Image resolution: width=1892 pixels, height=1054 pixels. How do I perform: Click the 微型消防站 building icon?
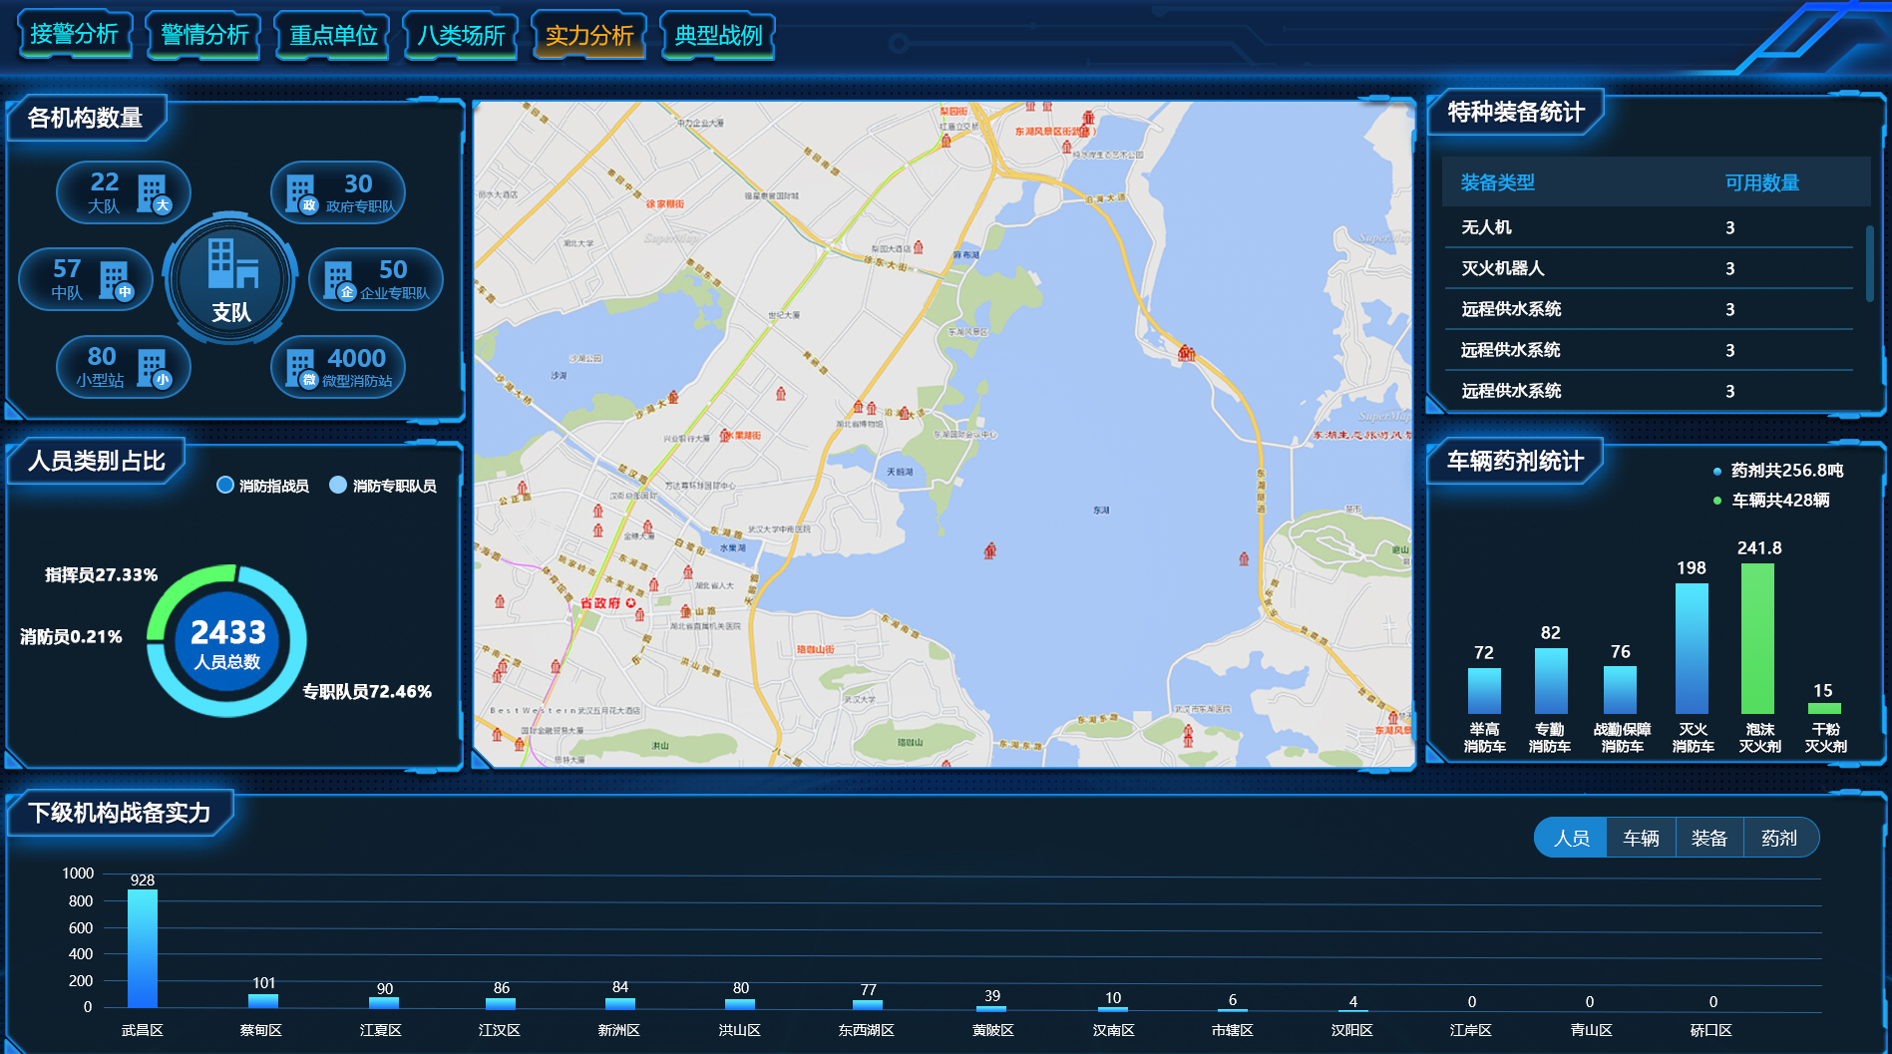coord(301,368)
